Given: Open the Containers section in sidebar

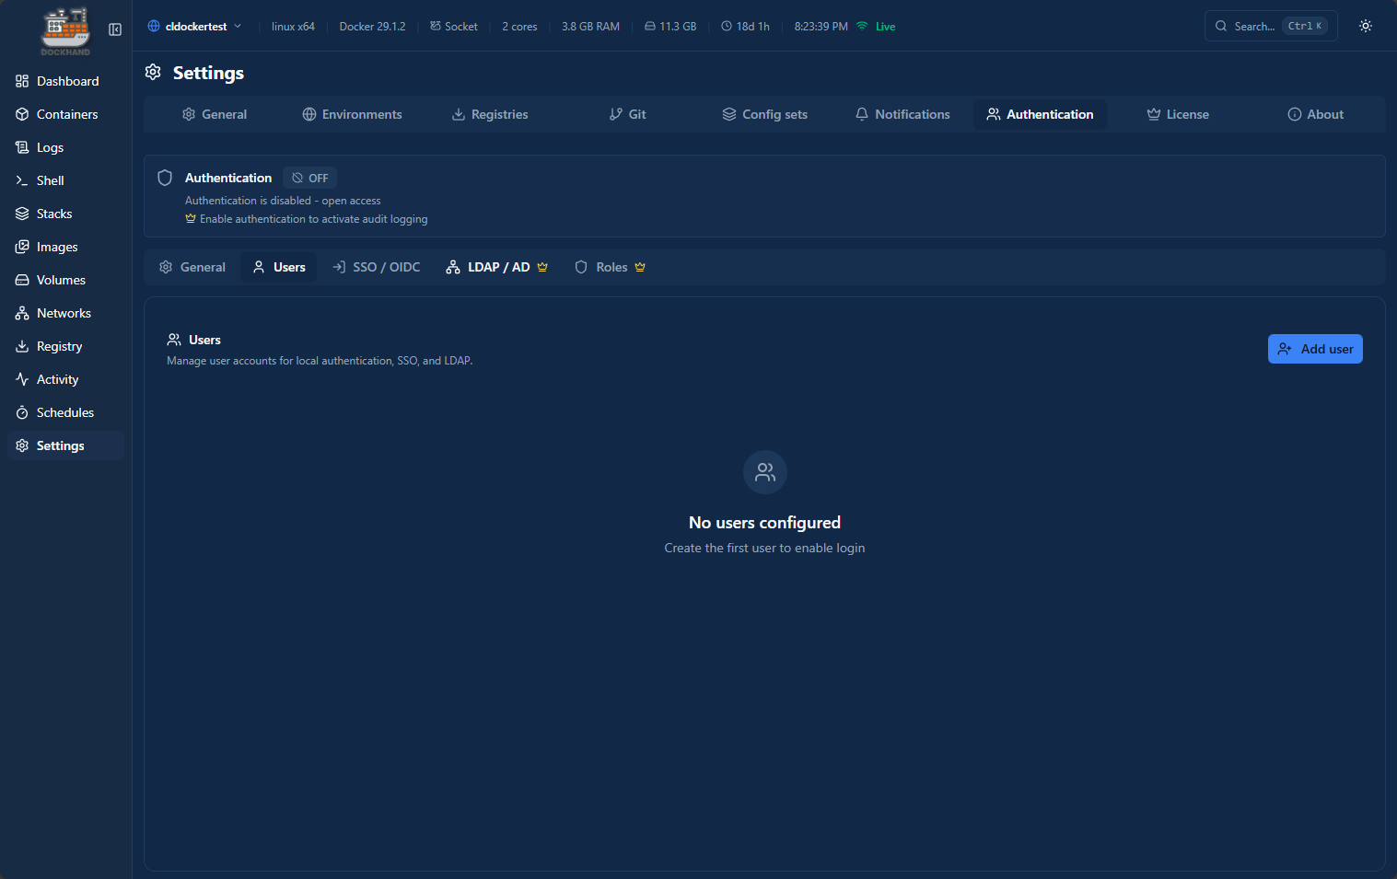Looking at the screenshot, I should click(x=66, y=114).
